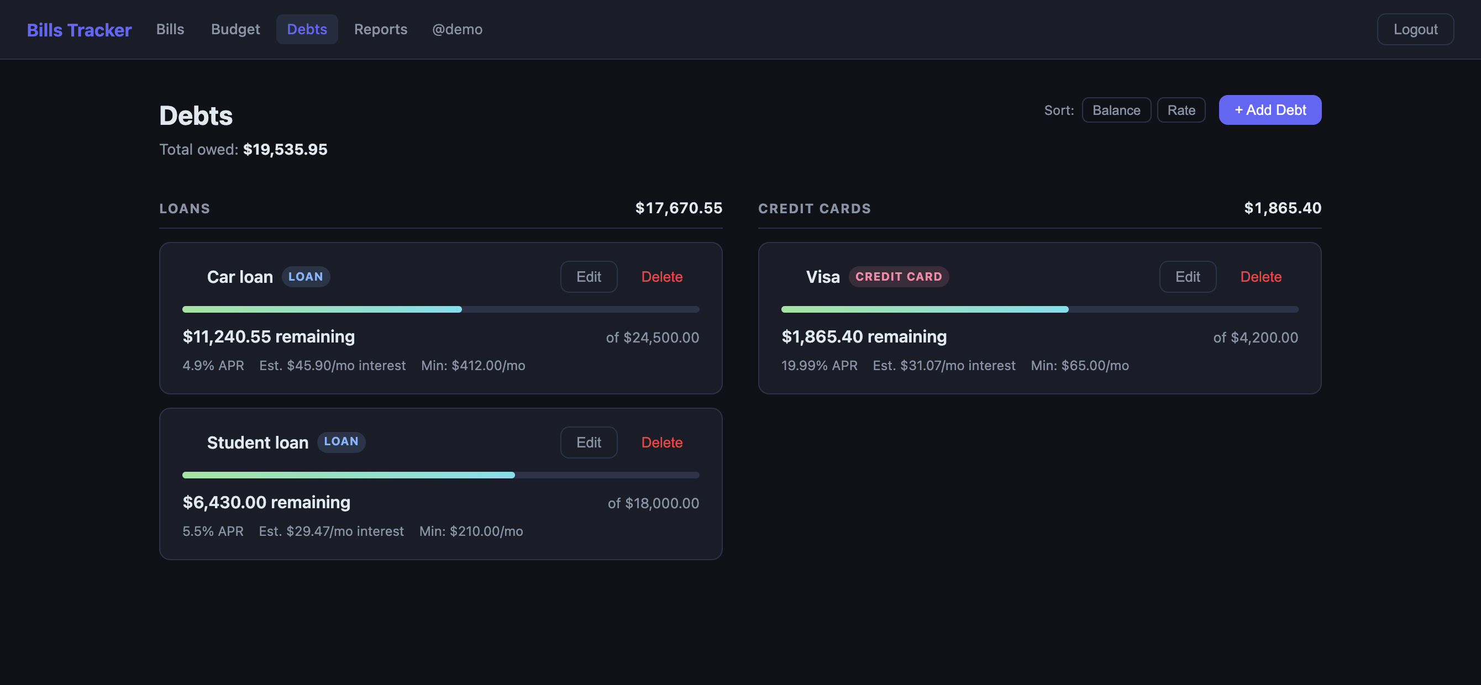The image size is (1481, 685).
Task: Click the Visa progress bar
Action: (1039, 310)
